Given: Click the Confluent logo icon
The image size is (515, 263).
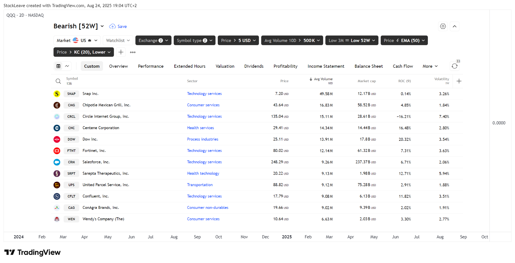Looking at the screenshot, I should click(57, 196).
